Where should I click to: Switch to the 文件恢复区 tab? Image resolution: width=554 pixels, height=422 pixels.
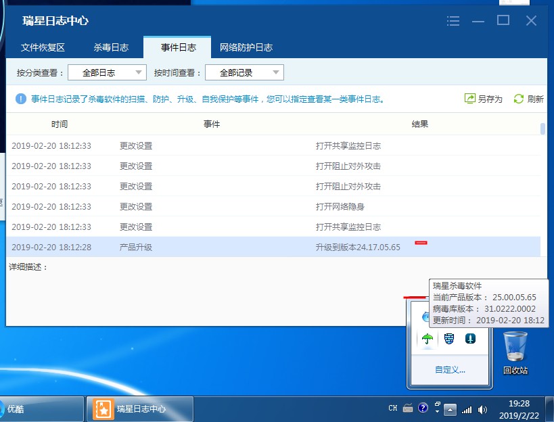(x=43, y=47)
